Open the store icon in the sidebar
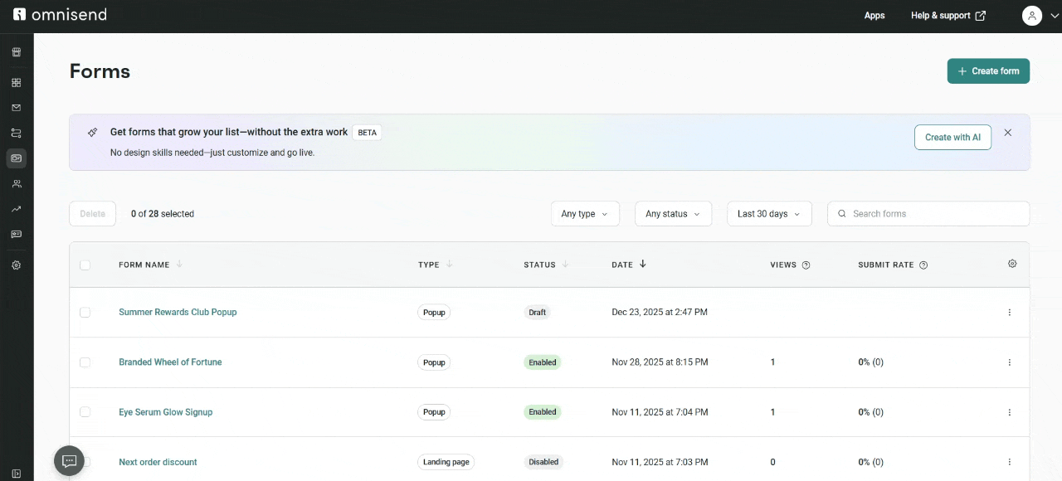The width and height of the screenshot is (1062, 481). pos(16,52)
